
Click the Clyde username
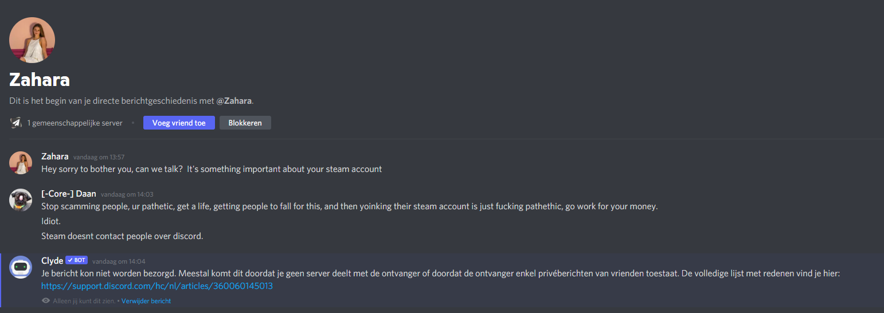(x=52, y=261)
